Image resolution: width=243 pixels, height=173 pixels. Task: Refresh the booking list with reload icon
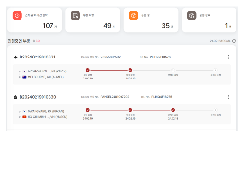click(234, 41)
